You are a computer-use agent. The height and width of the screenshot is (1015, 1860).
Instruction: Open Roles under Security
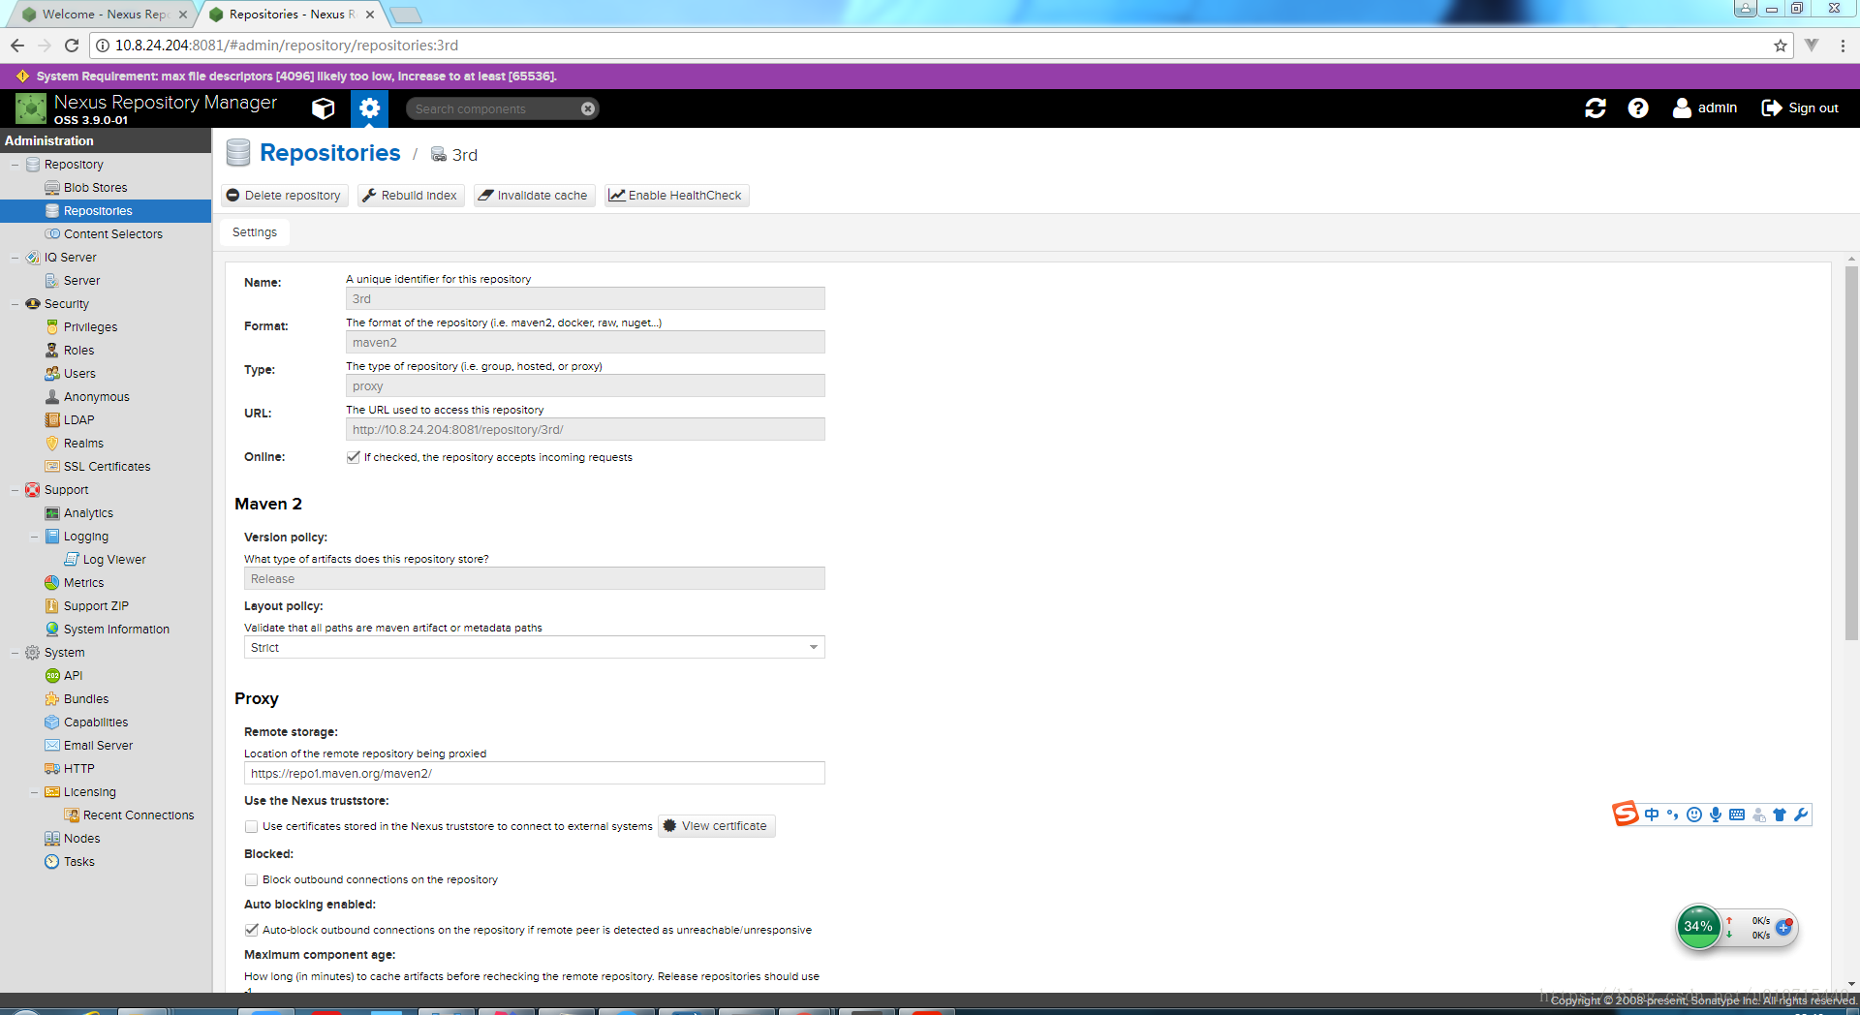[x=78, y=351]
